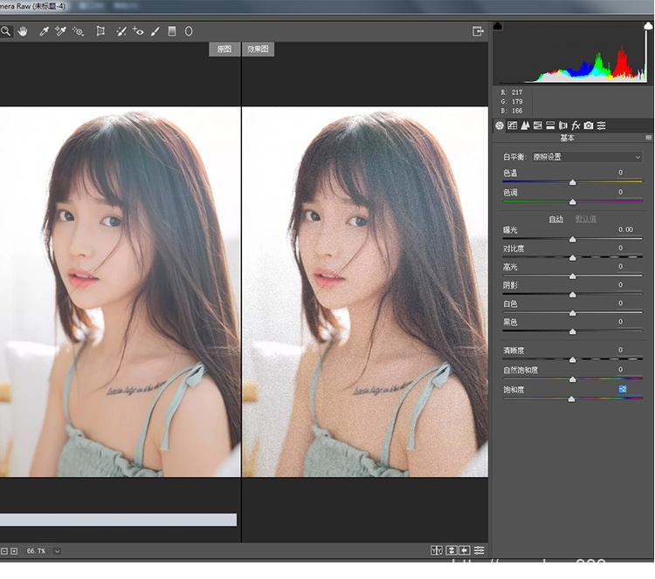Click the 默认值 default link

tap(585, 218)
